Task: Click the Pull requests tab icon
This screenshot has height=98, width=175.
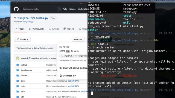Action: click(30, 29)
